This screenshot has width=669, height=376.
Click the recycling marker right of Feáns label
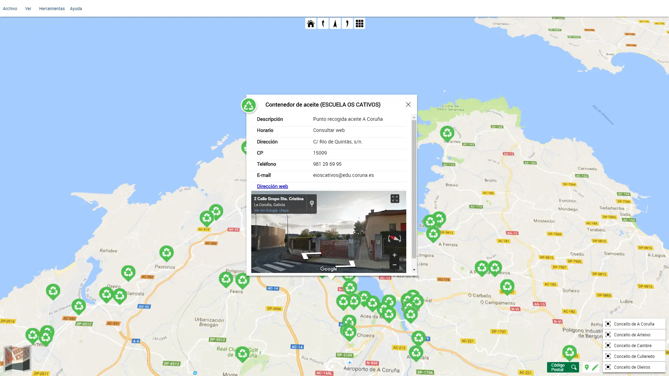[x=243, y=281]
